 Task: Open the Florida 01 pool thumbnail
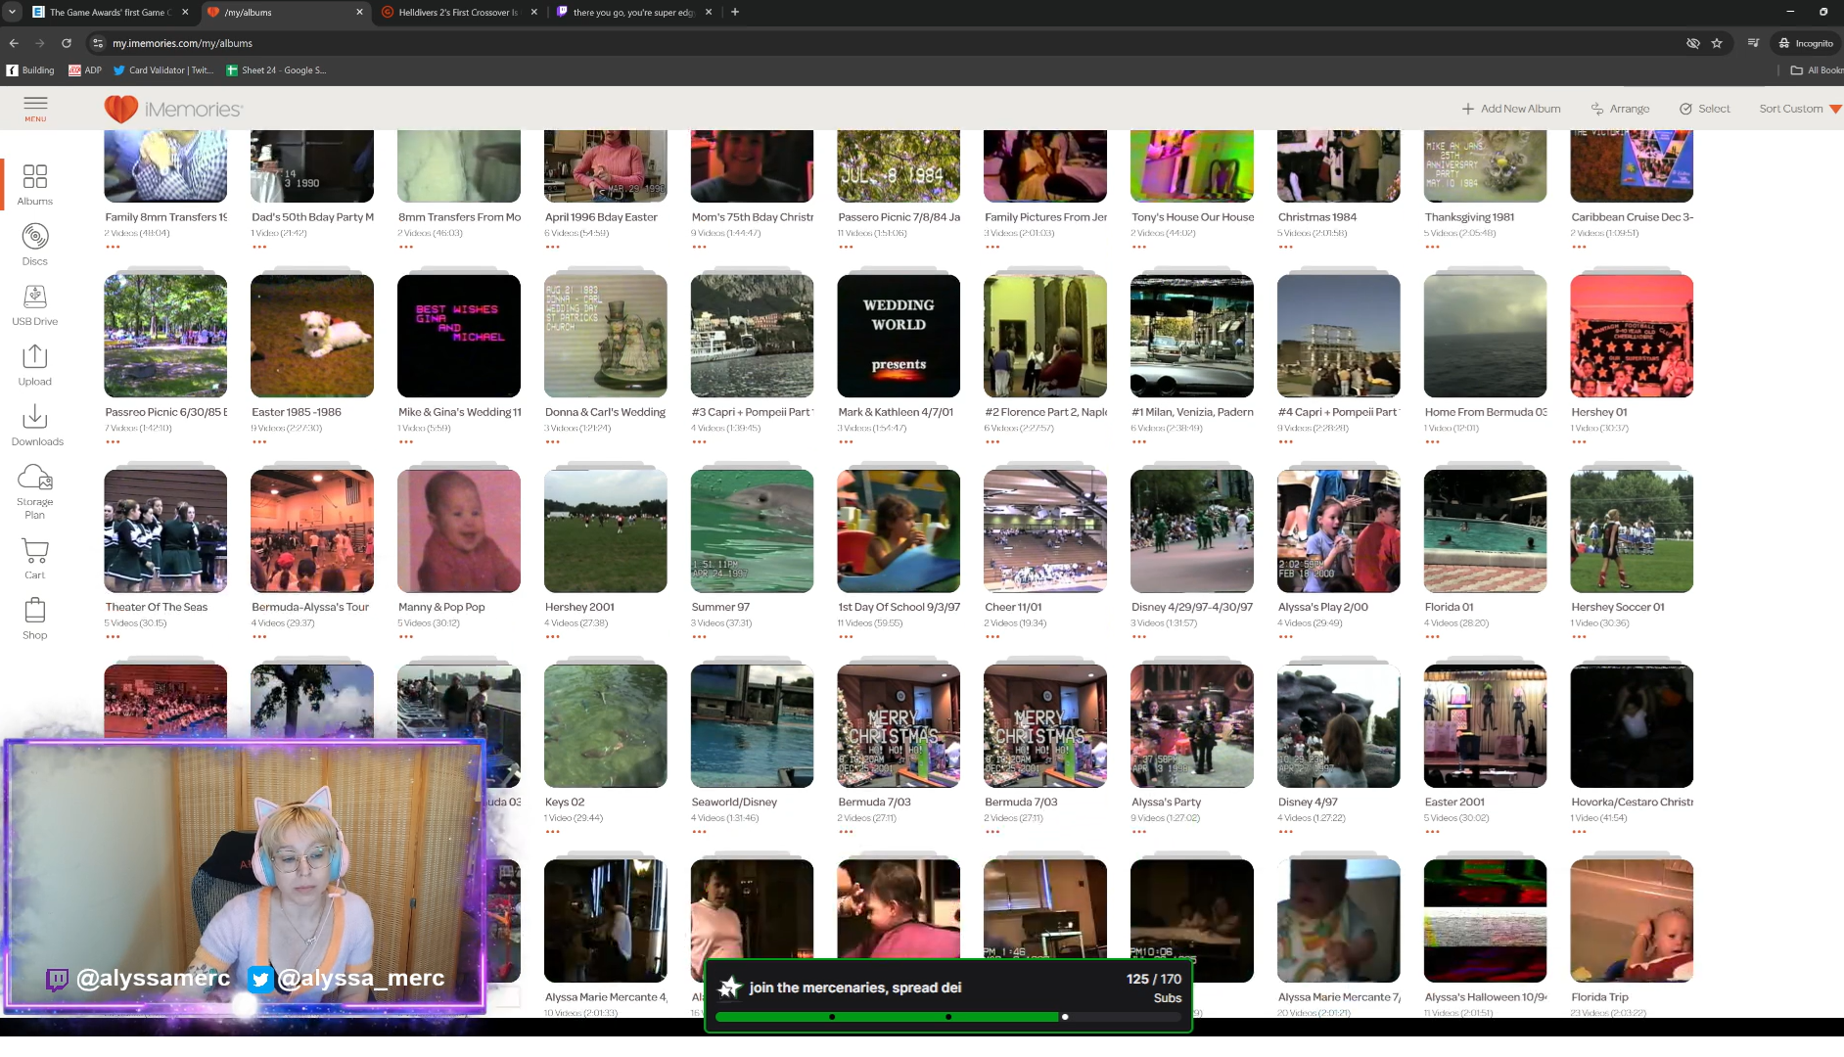click(1485, 530)
